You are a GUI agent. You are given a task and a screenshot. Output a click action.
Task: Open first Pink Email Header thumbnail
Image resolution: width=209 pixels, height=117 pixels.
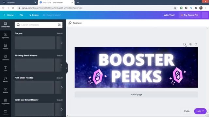pyautogui.click(x=34, y=87)
